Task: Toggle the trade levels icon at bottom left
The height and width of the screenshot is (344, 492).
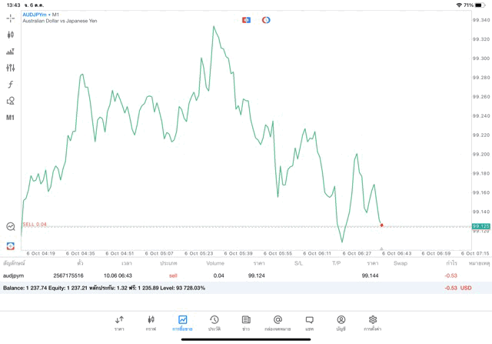Action: (x=11, y=246)
